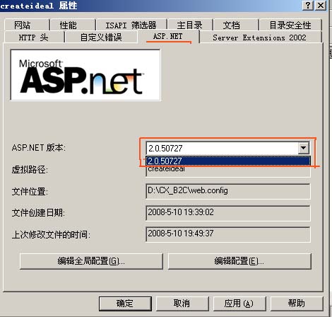Click the 上次修改文件的时间 field

coord(228,234)
